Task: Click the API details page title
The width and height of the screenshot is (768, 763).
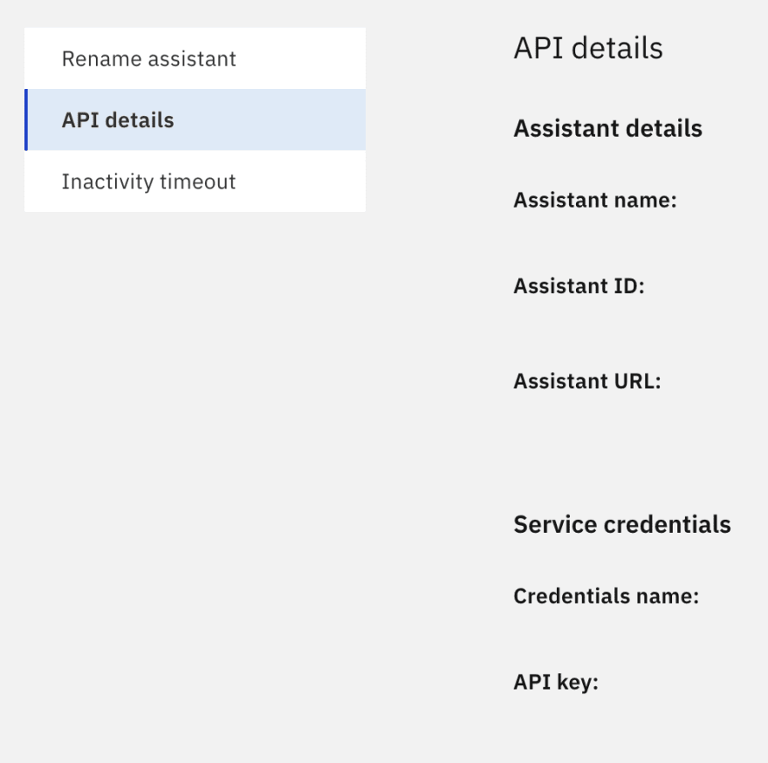Action: pos(587,48)
